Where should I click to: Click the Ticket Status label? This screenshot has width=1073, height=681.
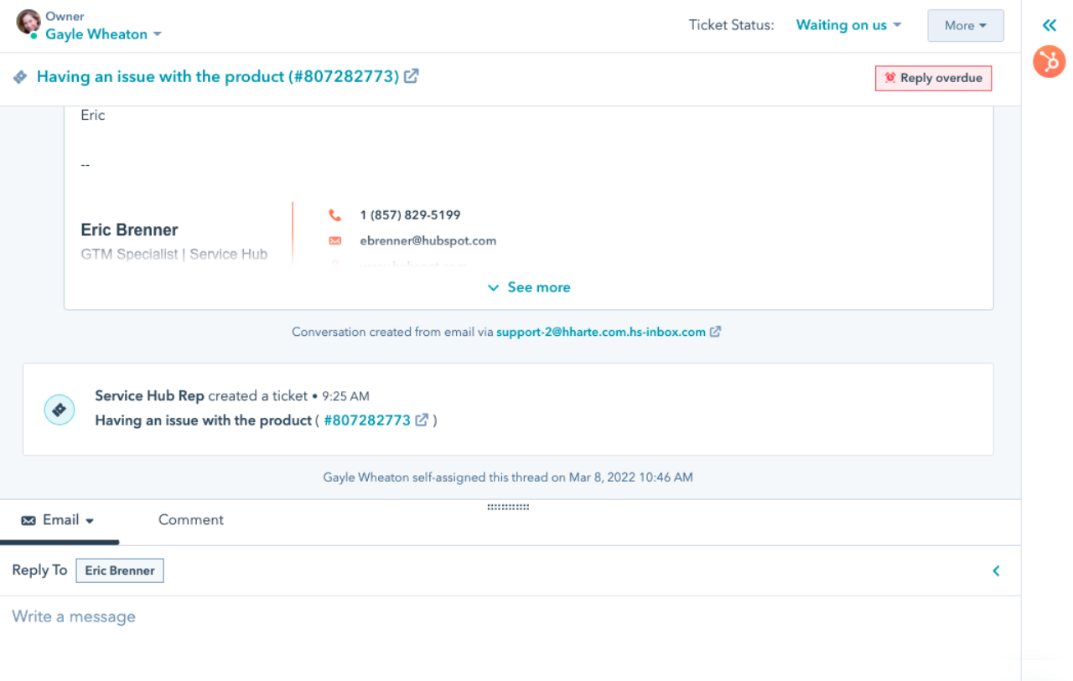(x=732, y=25)
